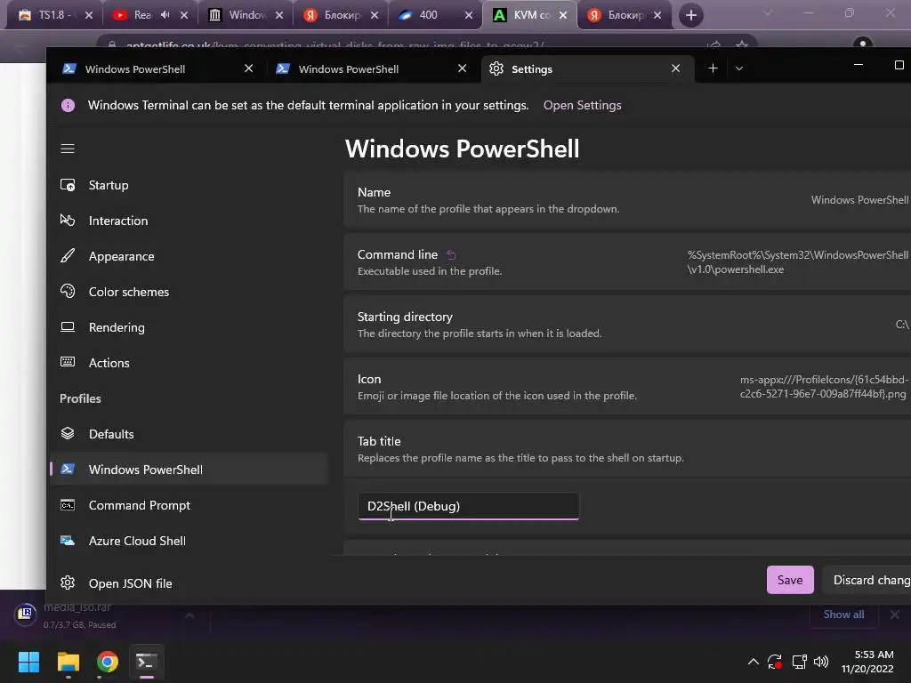
Task: Click the Chrome address bar URL
Action: click(335, 45)
